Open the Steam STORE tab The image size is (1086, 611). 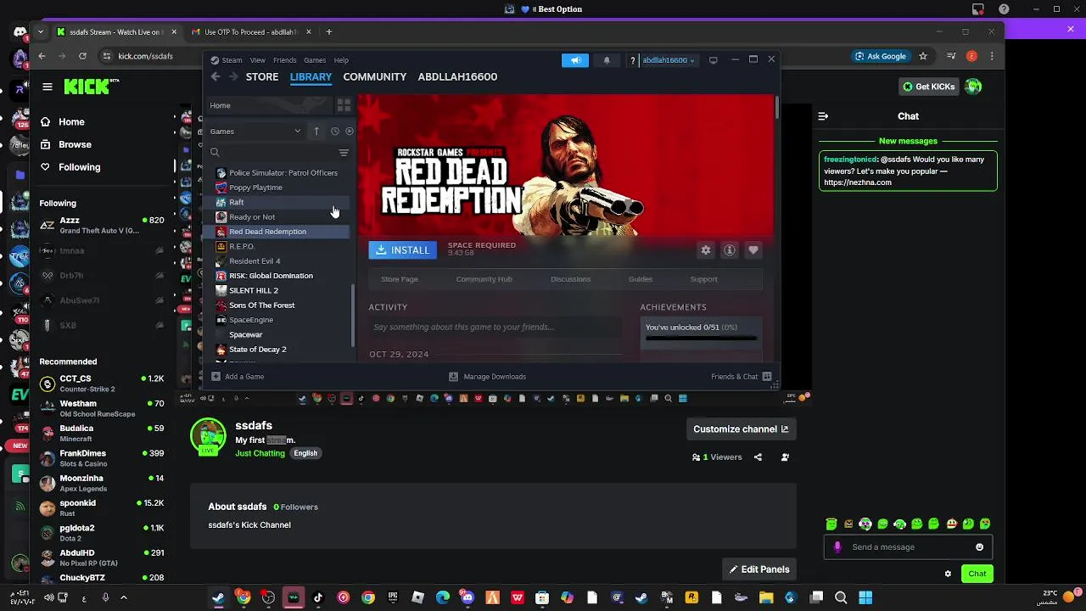262,76
